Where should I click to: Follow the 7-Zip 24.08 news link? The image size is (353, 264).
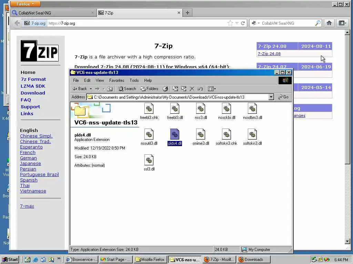pos(269,54)
